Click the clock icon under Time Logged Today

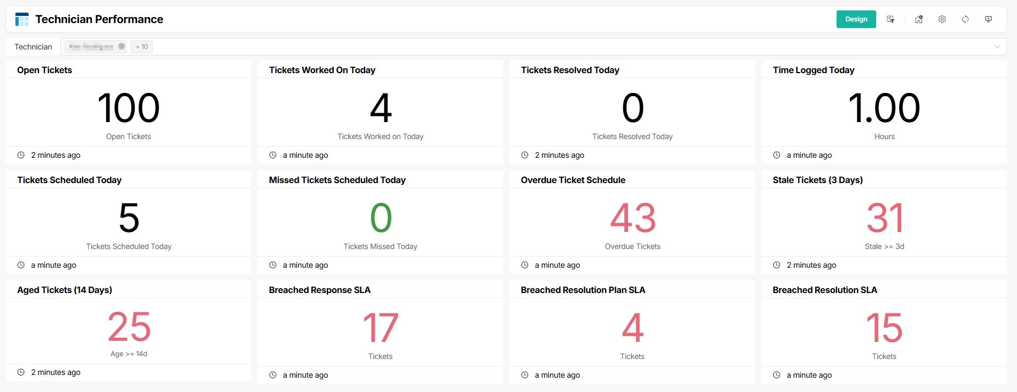[777, 155]
